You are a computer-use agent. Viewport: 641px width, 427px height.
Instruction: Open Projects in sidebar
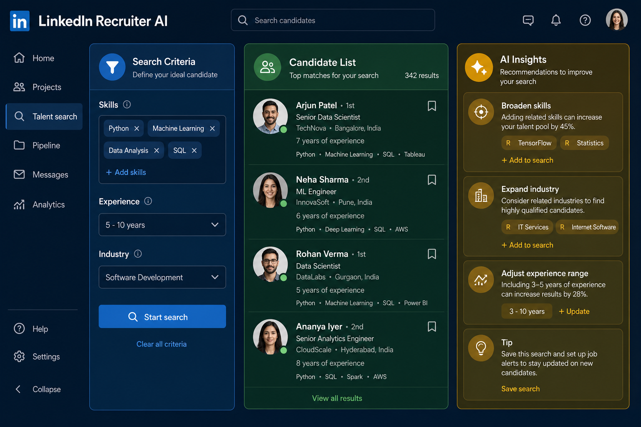point(43,87)
